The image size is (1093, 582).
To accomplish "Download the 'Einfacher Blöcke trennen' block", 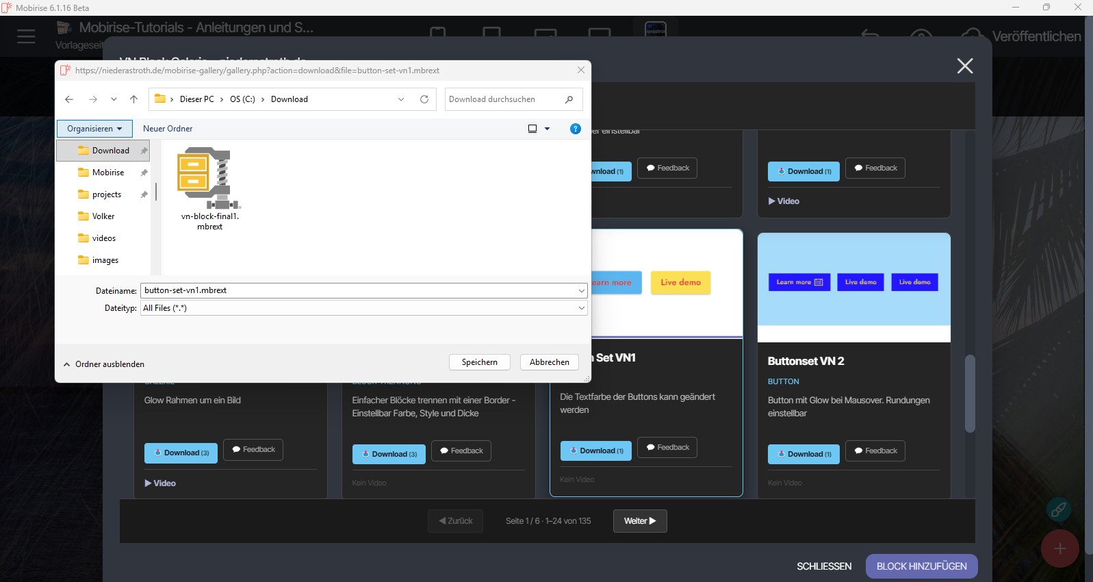I will [389, 455].
